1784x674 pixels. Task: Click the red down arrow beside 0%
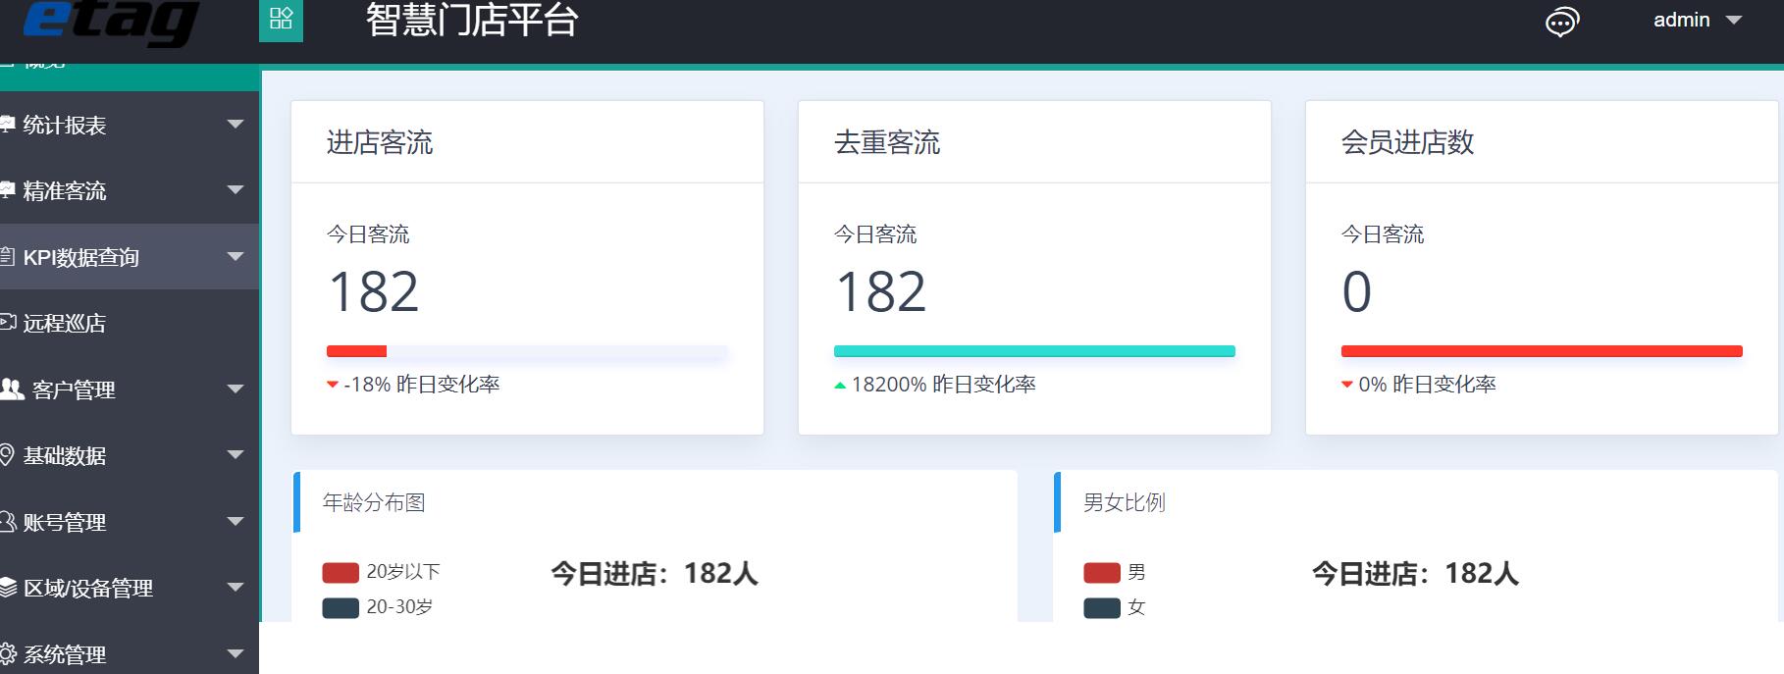(x=1347, y=385)
